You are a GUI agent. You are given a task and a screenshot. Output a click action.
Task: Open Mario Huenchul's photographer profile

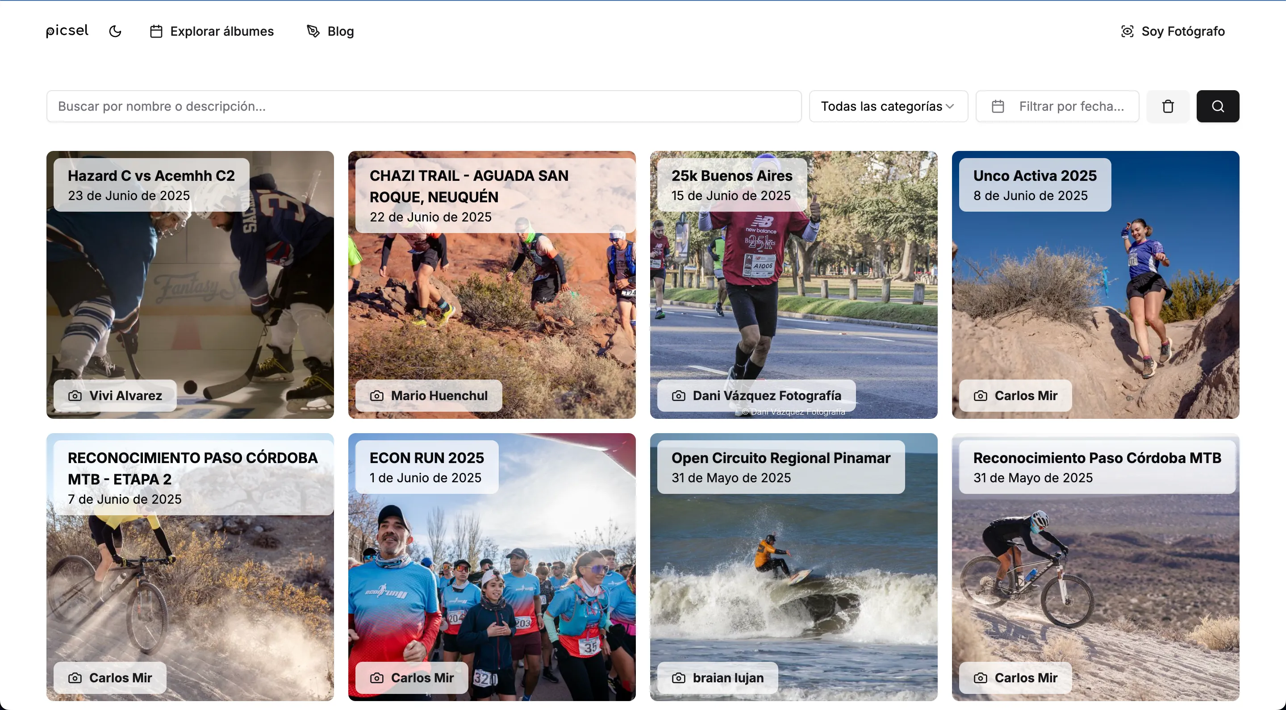(429, 396)
